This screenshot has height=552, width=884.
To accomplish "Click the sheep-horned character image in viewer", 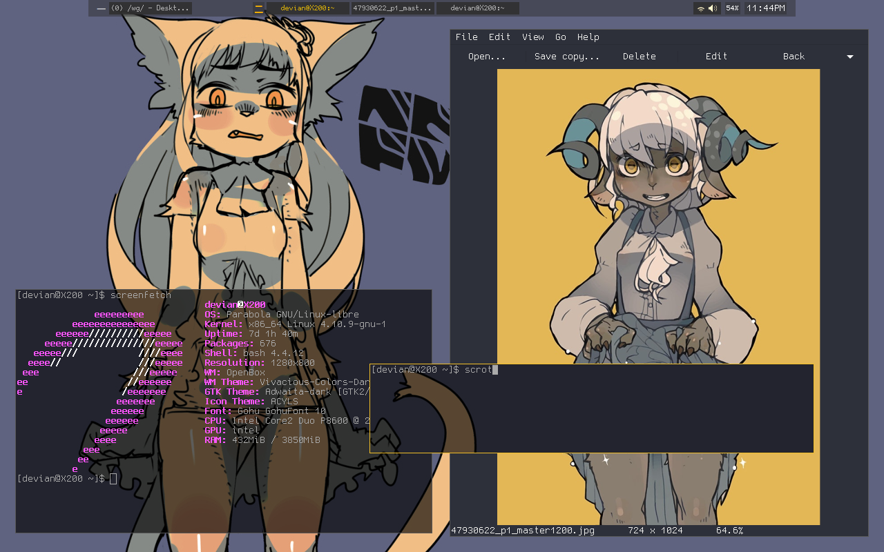I will (658, 297).
